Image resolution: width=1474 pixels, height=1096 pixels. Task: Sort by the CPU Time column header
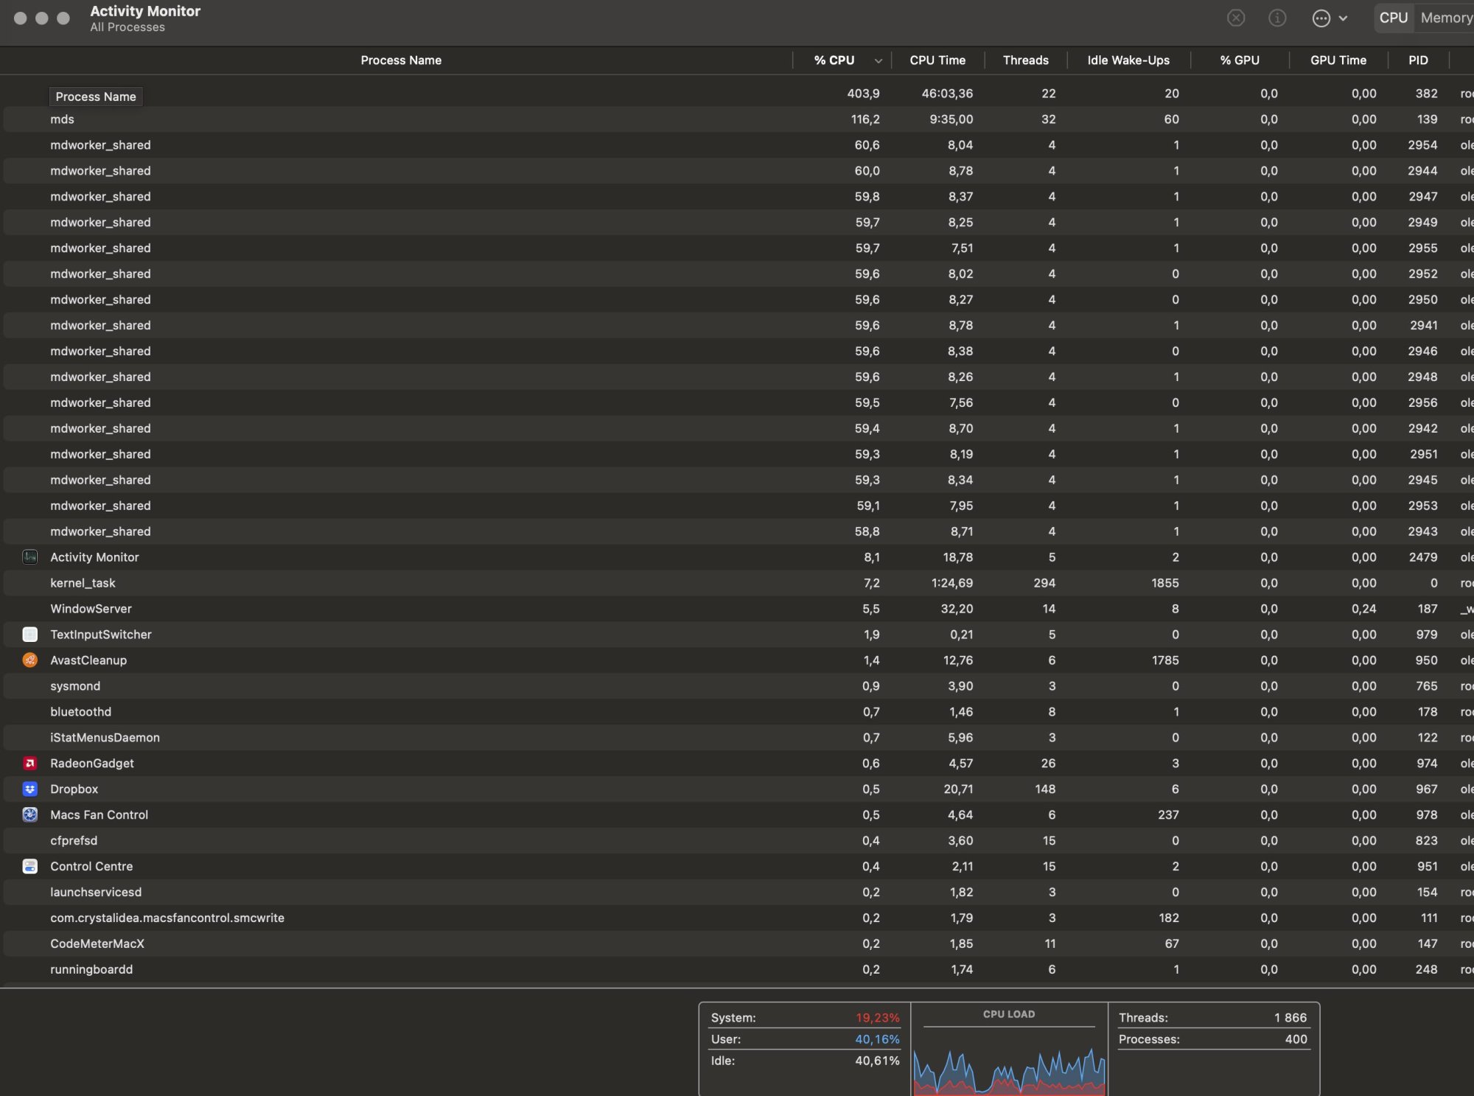click(x=937, y=60)
